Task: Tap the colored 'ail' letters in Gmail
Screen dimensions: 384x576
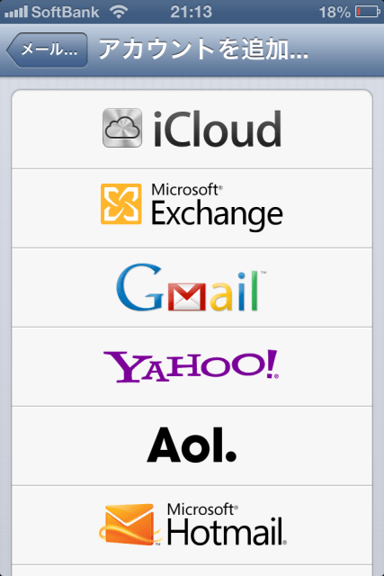Action: (234, 292)
